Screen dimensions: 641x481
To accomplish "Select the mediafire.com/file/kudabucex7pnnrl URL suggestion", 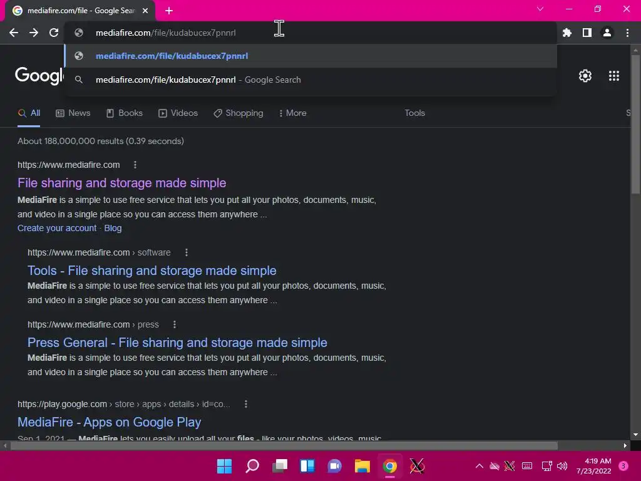I will tap(310, 56).
